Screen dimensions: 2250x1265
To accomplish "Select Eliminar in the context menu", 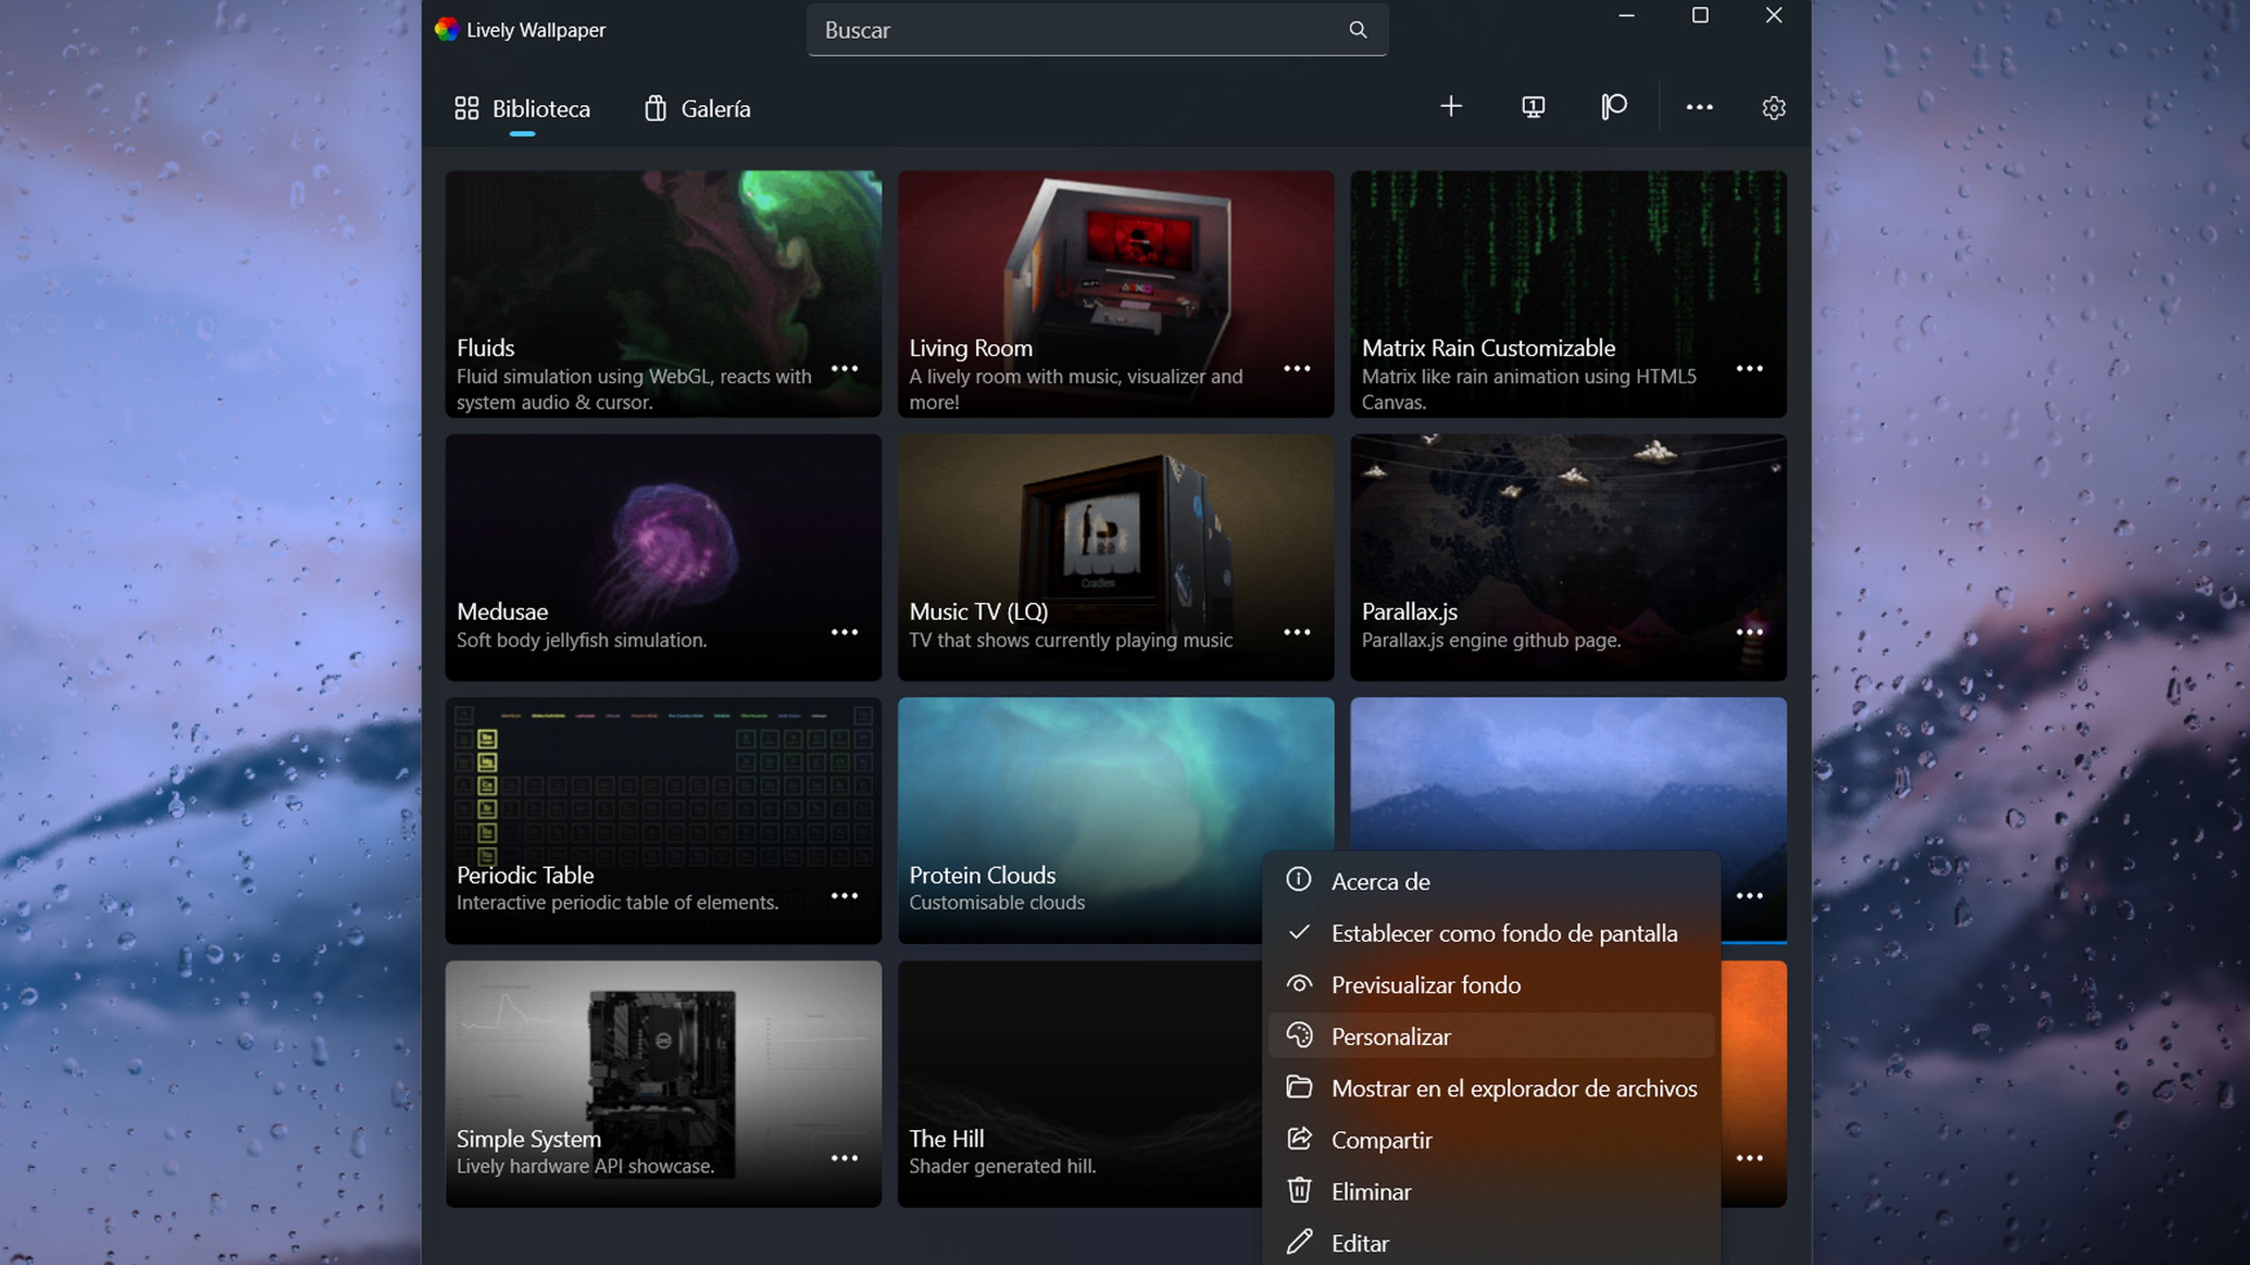I will pos(1491,1192).
